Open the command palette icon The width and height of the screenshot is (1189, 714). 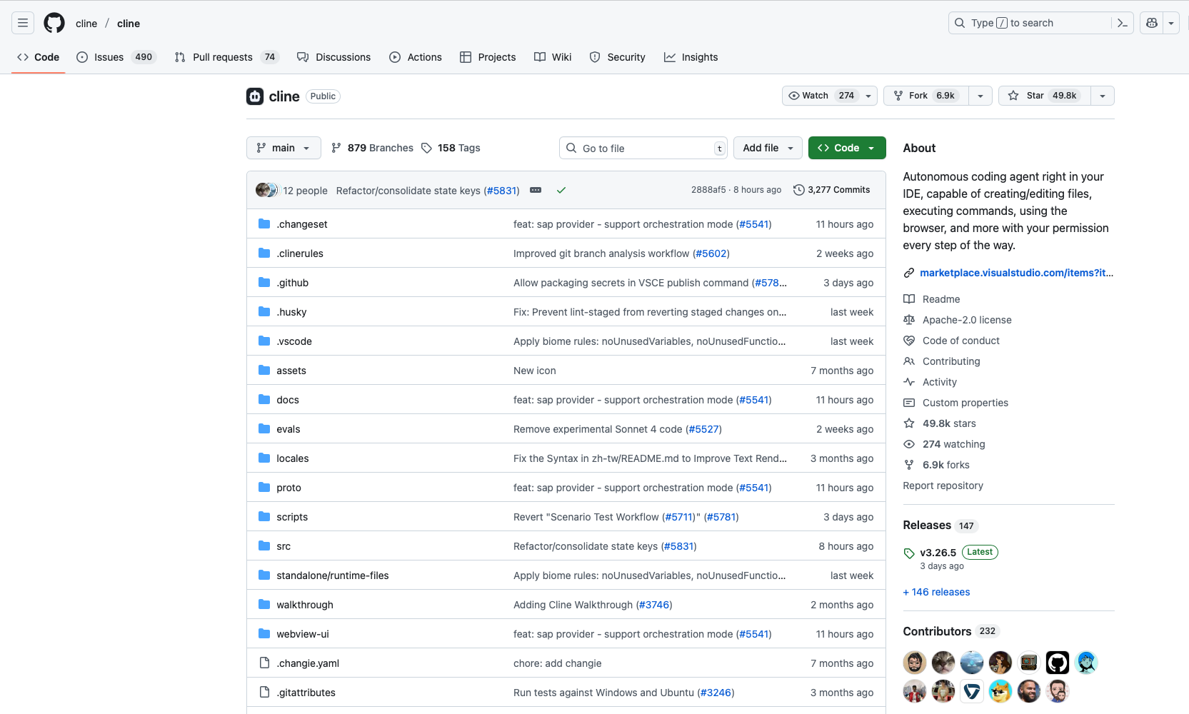[1122, 23]
